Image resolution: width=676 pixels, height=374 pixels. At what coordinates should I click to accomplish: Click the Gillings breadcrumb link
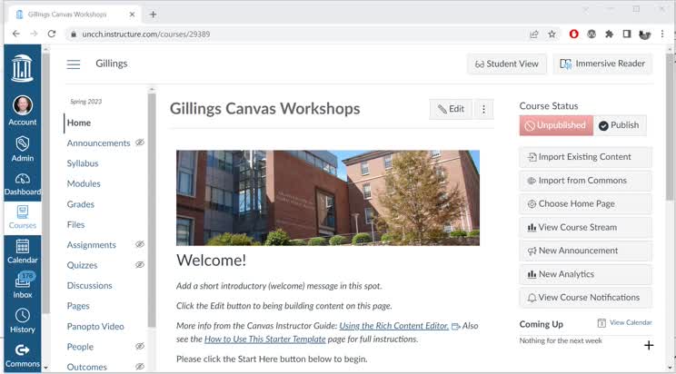[x=112, y=64]
